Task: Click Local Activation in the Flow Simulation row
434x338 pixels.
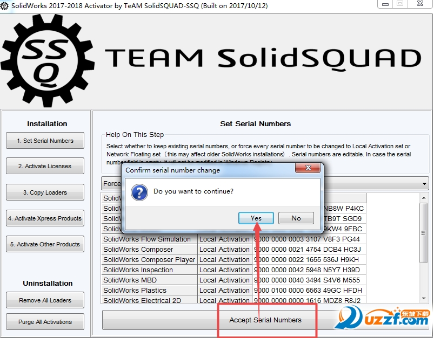Action: [225, 239]
